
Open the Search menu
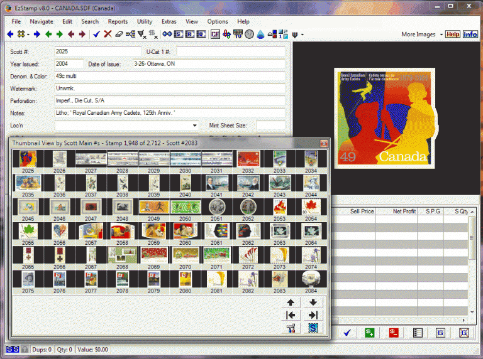tap(90, 21)
